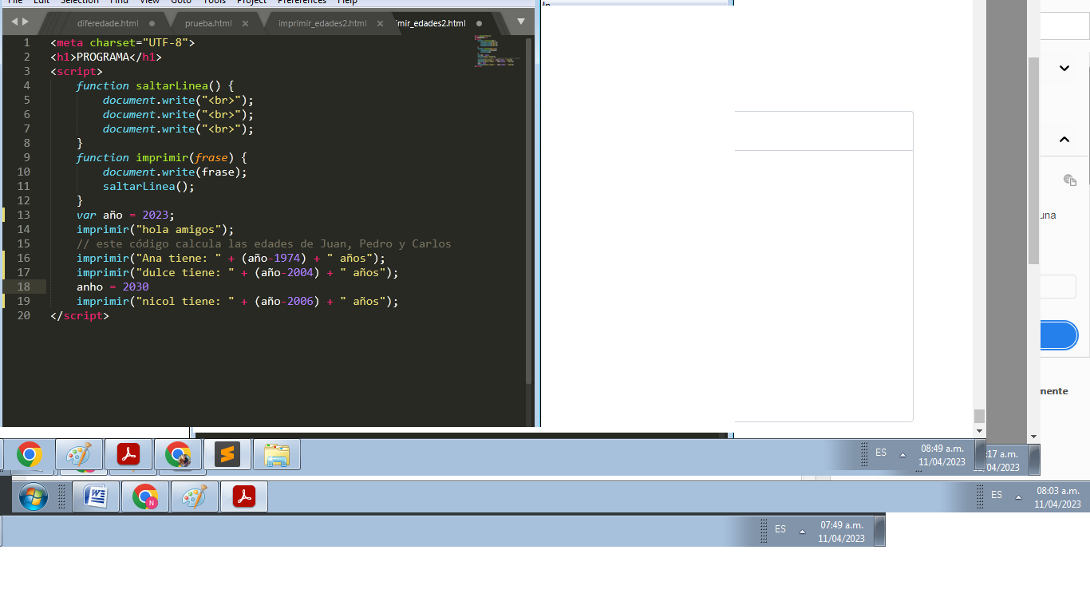Click line number 18 in the gutter
This screenshot has height=613, width=1090.
[x=24, y=287]
